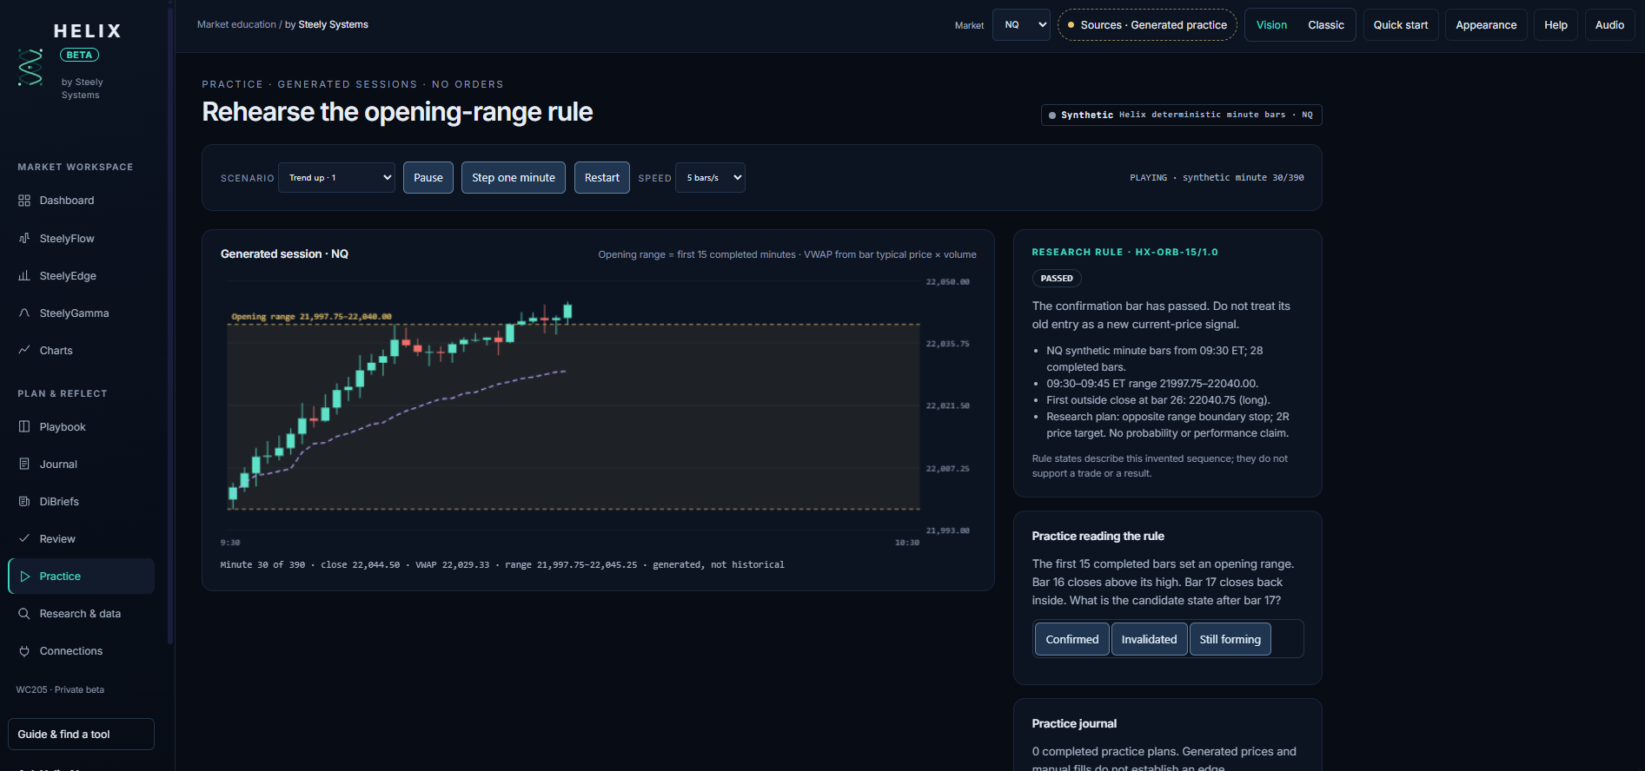
Task: Switch to Vision view mode
Action: point(1271,25)
